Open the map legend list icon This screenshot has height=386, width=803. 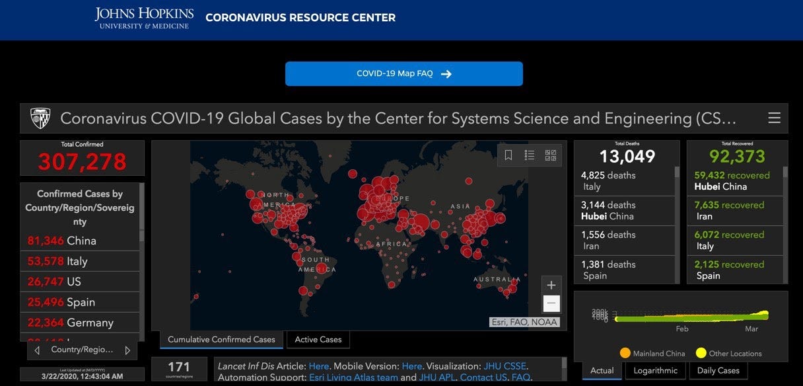[x=529, y=155]
